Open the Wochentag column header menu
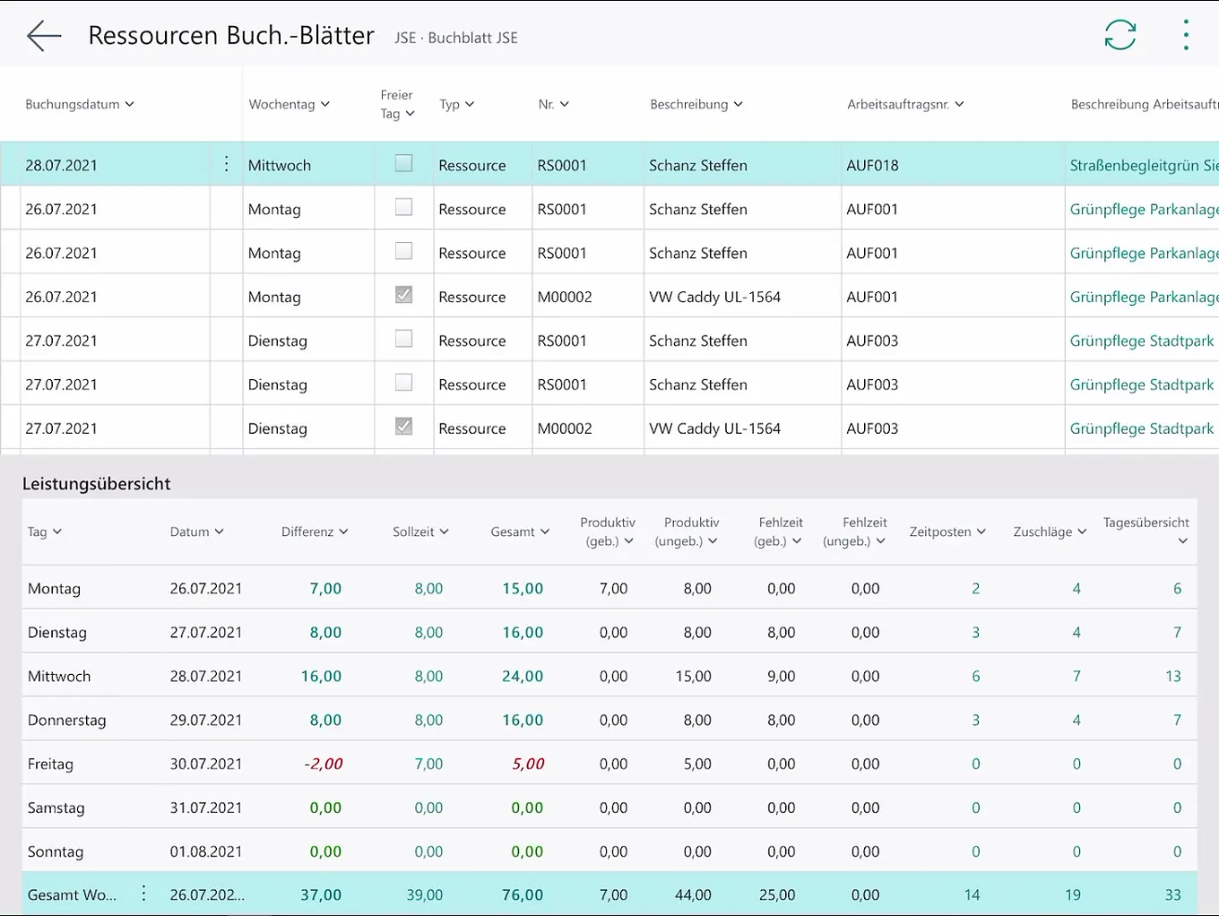 289,104
